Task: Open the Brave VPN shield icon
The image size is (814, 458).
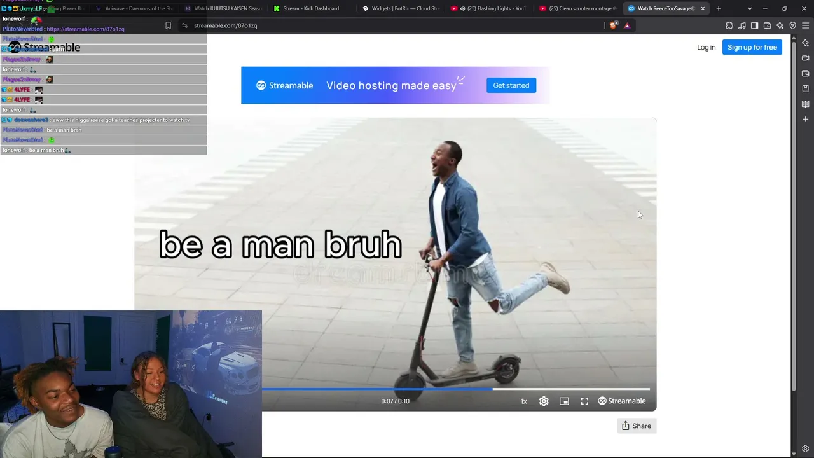Action: point(793,25)
